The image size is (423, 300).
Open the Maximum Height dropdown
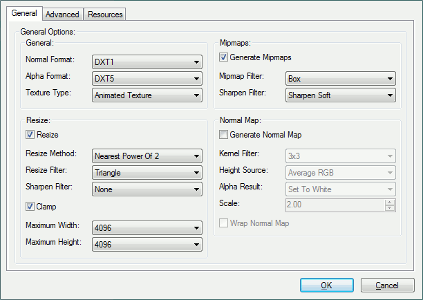[x=147, y=244]
